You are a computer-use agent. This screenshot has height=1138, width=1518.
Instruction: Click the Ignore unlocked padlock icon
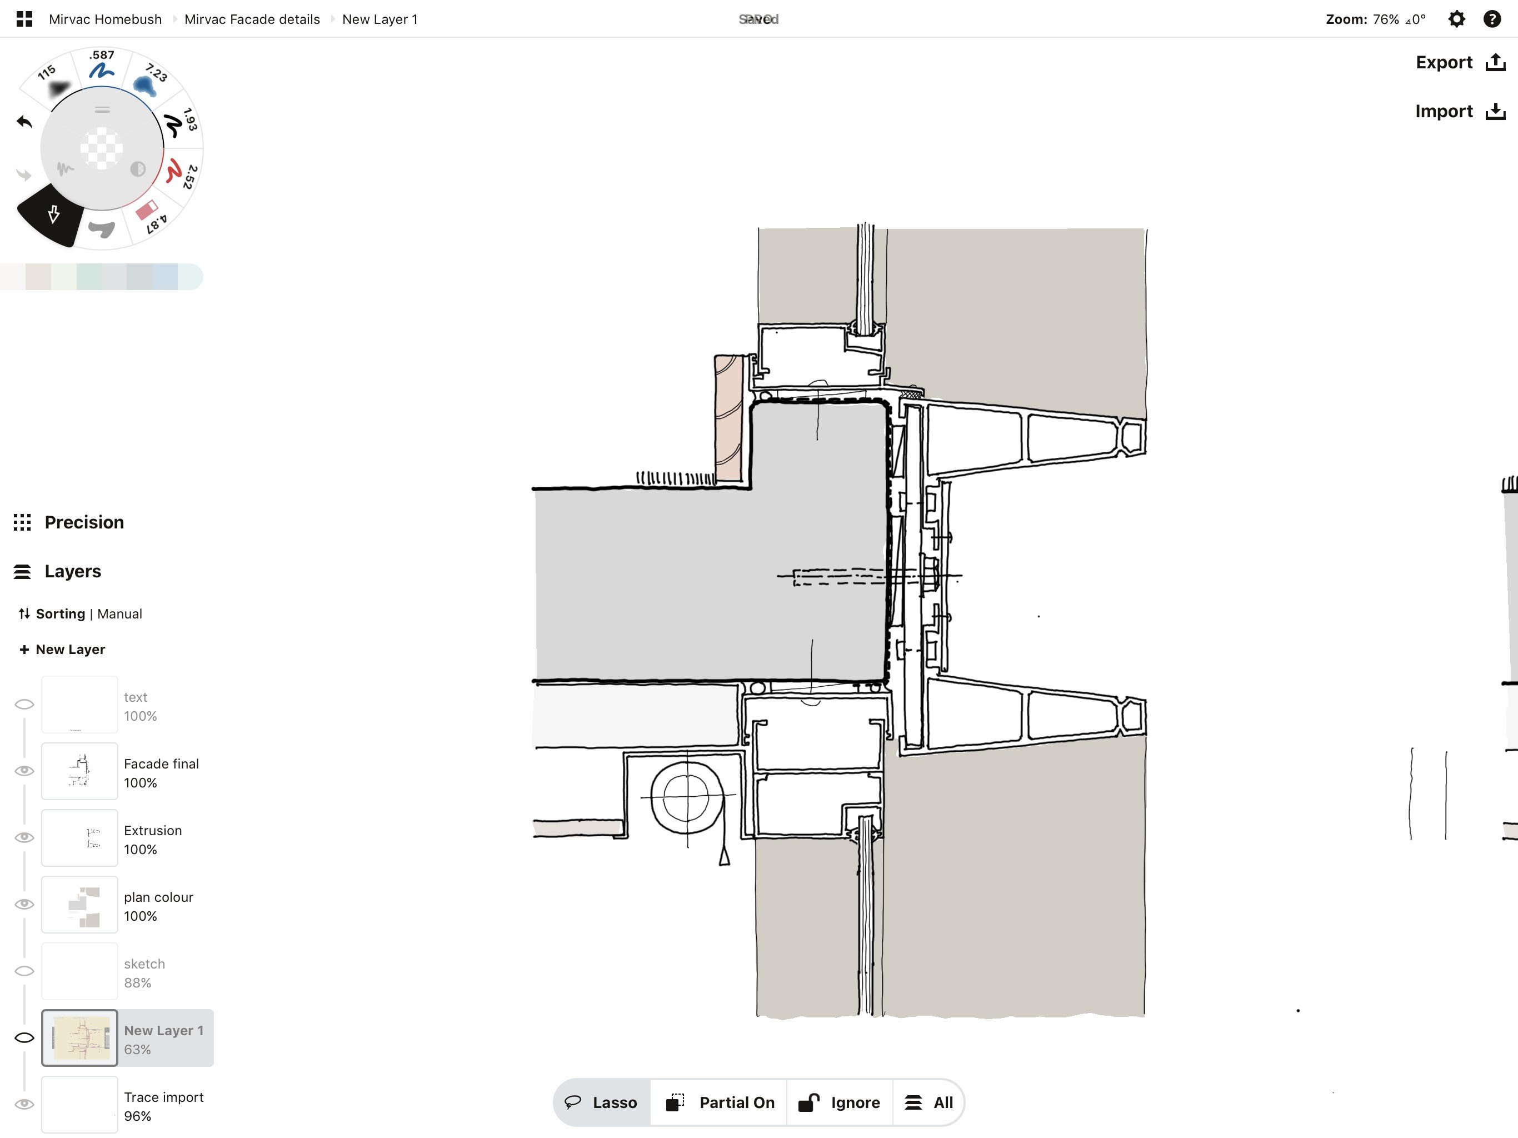(808, 1102)
